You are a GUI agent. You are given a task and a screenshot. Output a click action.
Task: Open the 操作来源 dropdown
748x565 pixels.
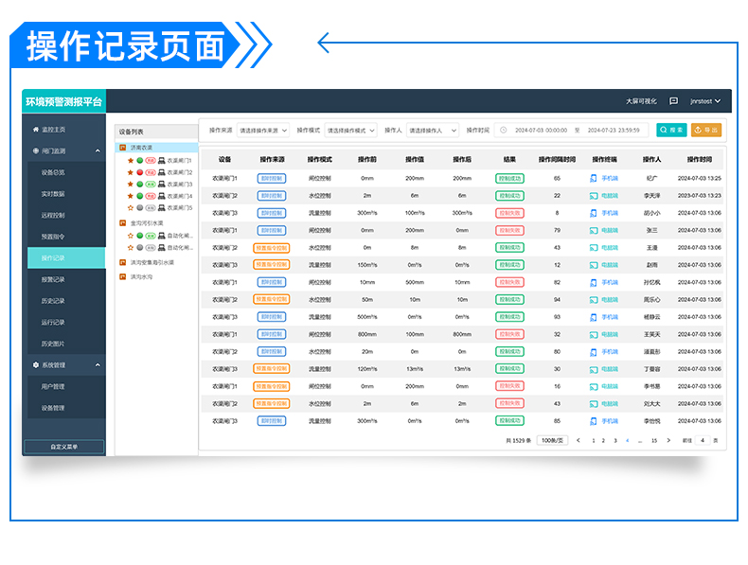[263, 130]
